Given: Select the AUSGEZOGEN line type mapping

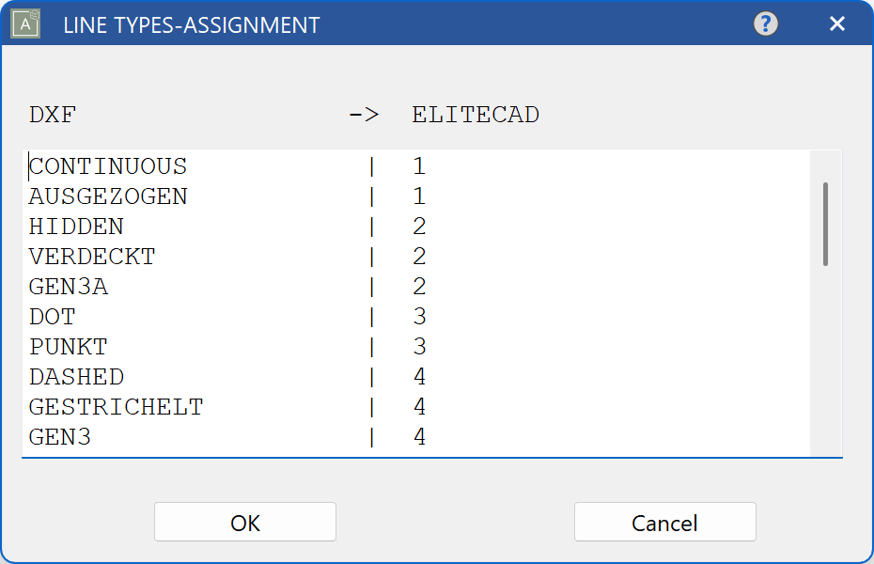Looking at the screenshot, I should [x=107, y=196].
